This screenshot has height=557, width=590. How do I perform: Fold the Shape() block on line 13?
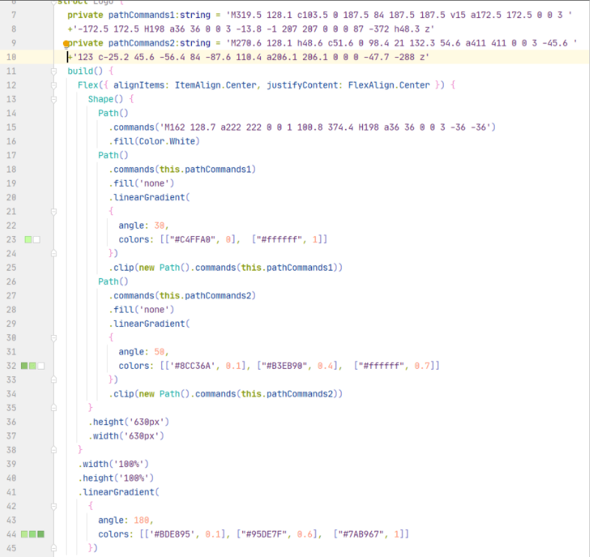tap(54, 99)
